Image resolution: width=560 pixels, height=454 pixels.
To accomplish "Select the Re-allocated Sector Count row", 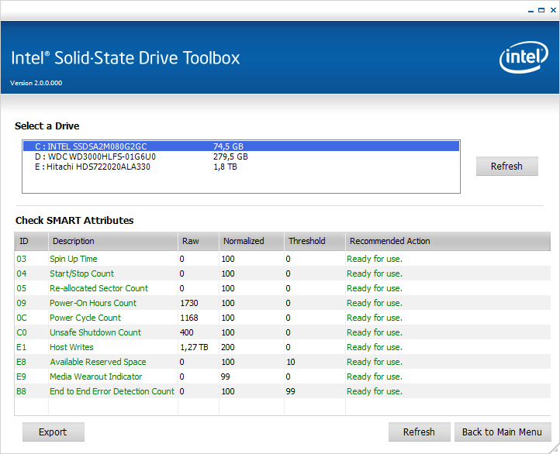I will click(282, 288).
